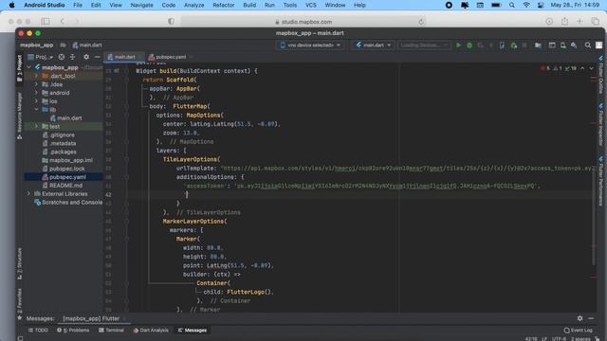Open the VCS menu

(x=310, y=5)
